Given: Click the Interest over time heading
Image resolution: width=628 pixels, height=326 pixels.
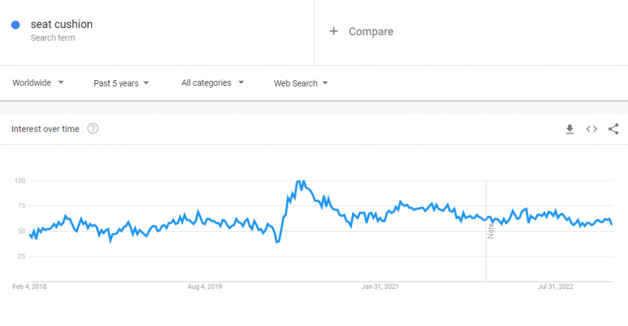Looking at the screenshot, I should point(46,129).
